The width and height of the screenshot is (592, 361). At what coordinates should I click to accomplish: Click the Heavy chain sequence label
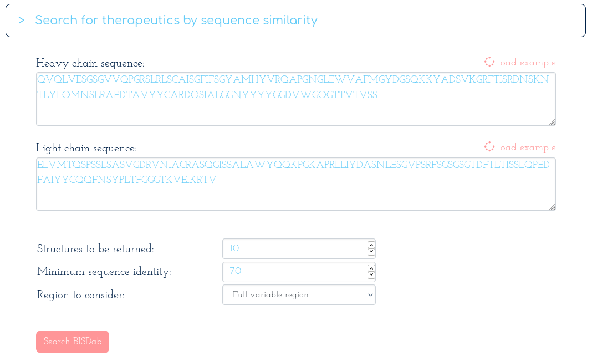point(90,63)
